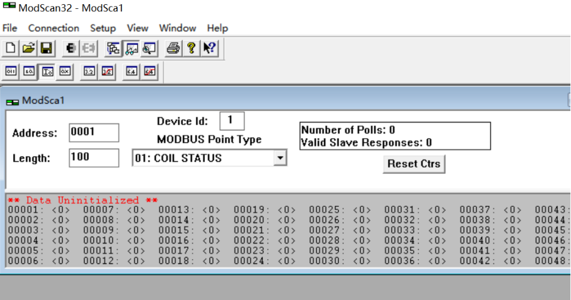Click coil entry 00013
571x300 pixels.
coord(190,210)
